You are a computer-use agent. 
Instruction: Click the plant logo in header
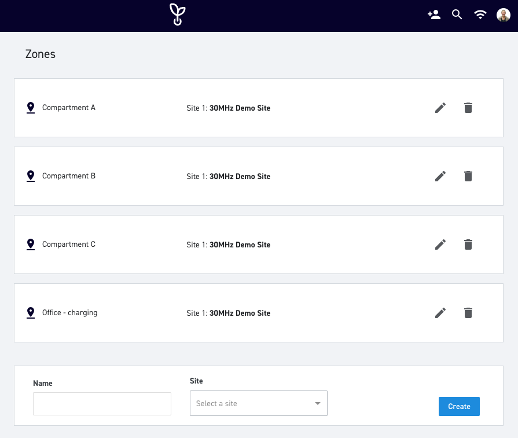tap(178, 14)
